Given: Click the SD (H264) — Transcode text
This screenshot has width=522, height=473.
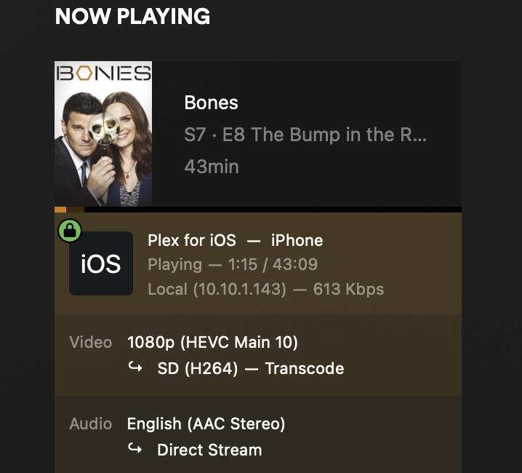Looking at the screenshot, I should coord(251,368).
